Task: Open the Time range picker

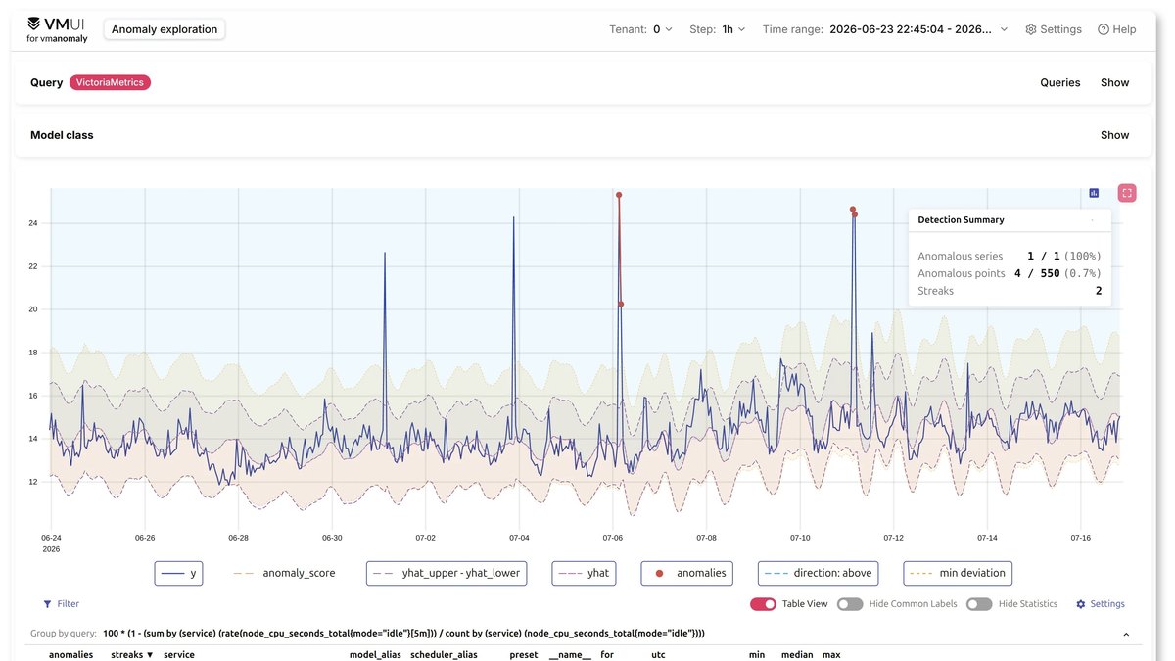Action: (886, 29)
